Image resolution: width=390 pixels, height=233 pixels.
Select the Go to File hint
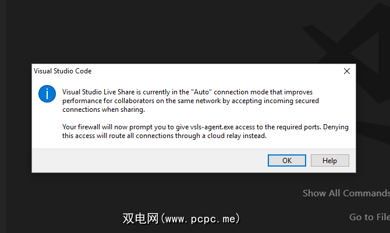tap(369, 217)
